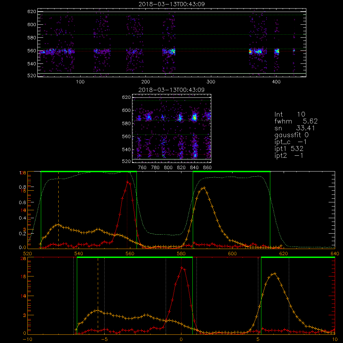Viewport: 343px width, 343px height.
Task: Click the bottom plot's x-axis label -5
Action: [x=105, y=339]
